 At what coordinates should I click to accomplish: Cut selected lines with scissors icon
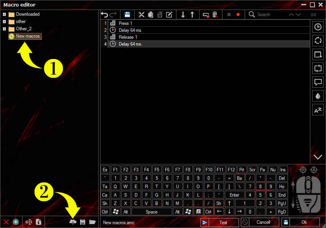142,15
